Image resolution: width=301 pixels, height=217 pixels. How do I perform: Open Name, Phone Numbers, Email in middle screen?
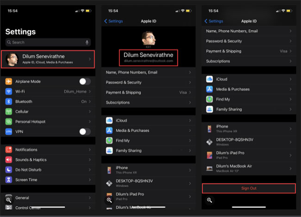pos(148,72)
